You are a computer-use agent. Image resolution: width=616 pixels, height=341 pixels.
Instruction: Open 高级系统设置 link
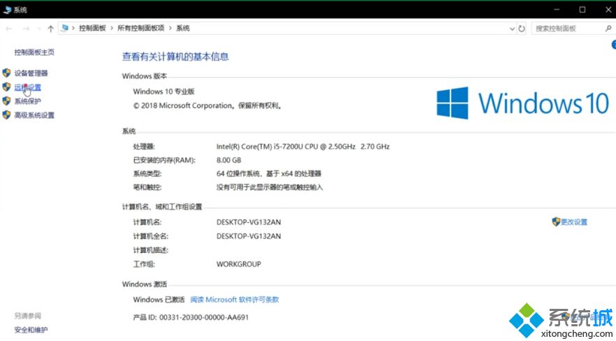point(35,115)
